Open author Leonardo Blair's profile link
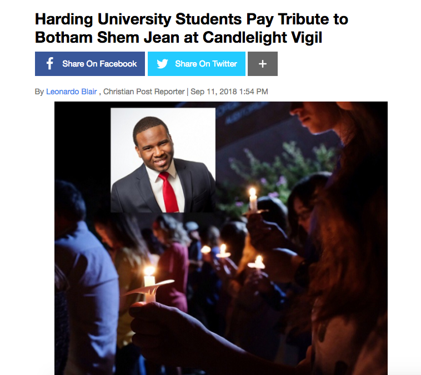421x375 pixels. (72, 92)
